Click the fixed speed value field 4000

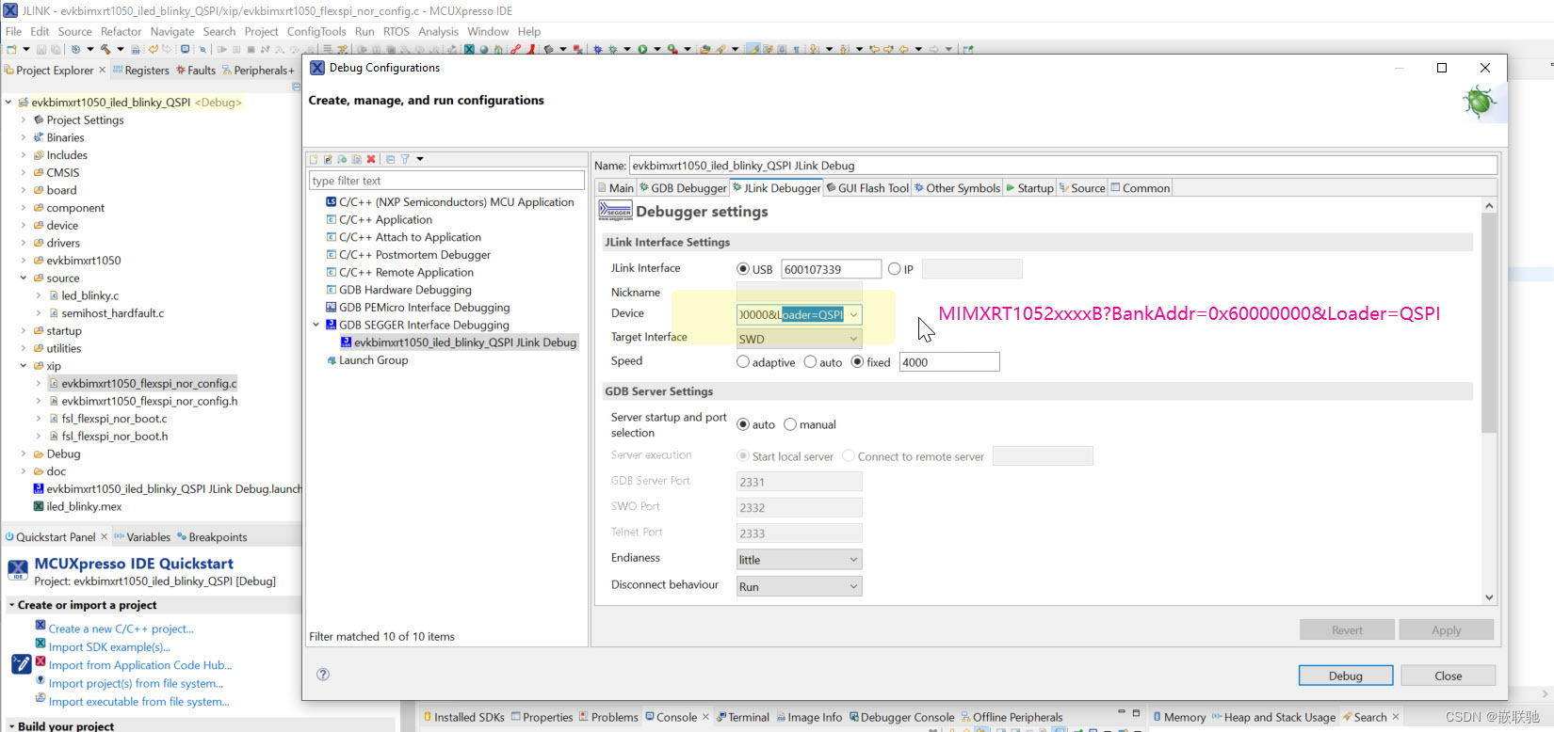949,362
